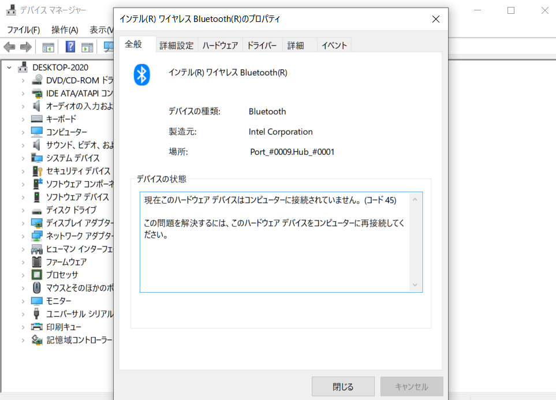
Task: Click the Back arrow toolbar icon
Action: point(9,47)
